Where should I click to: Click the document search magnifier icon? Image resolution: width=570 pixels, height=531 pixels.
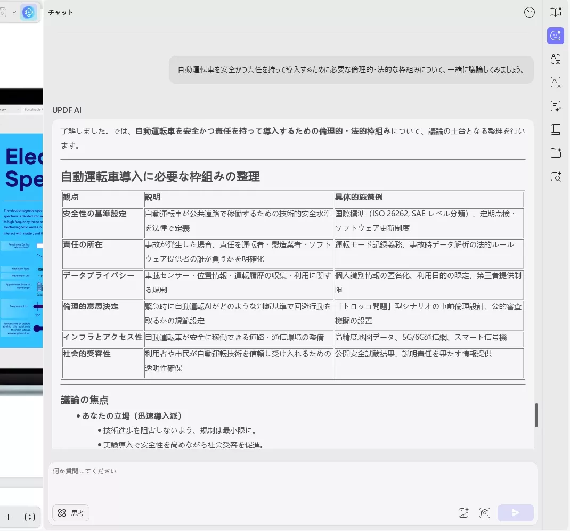(x=556, y=177)
